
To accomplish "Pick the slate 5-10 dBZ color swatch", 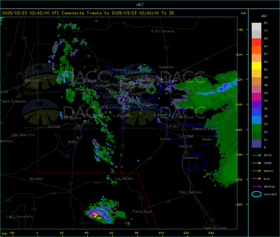I will click(256, 144).
